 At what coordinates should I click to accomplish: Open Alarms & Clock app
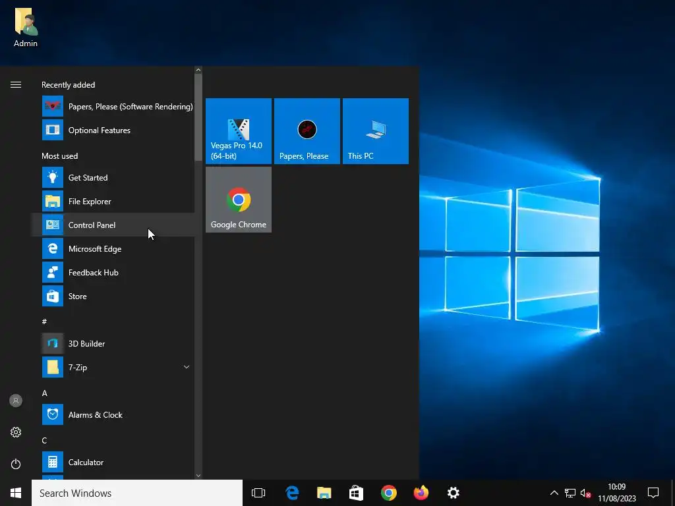tap(113, 415)
